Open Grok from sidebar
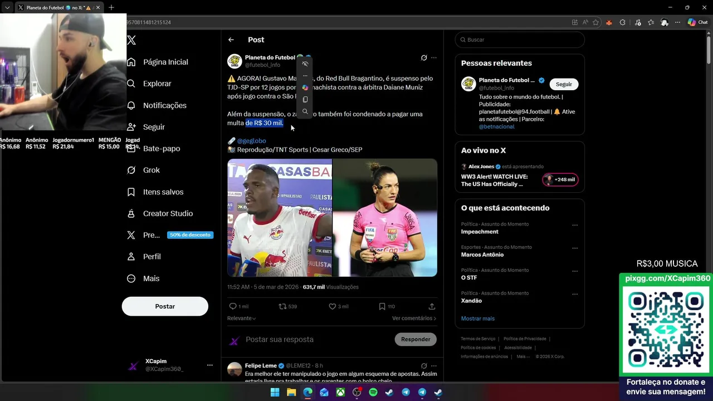The width and height of the screenshot is (713, 401). pyautogui.click(x=143, y=170)
